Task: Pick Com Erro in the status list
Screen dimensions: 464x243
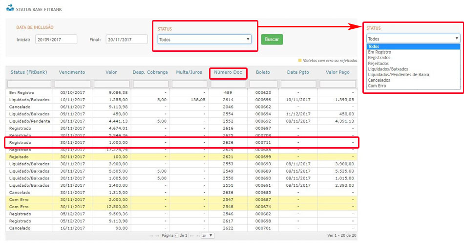Action: 376,86
